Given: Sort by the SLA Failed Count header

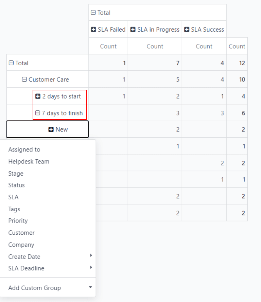Looking at the screenshot, I should (108, 46).
